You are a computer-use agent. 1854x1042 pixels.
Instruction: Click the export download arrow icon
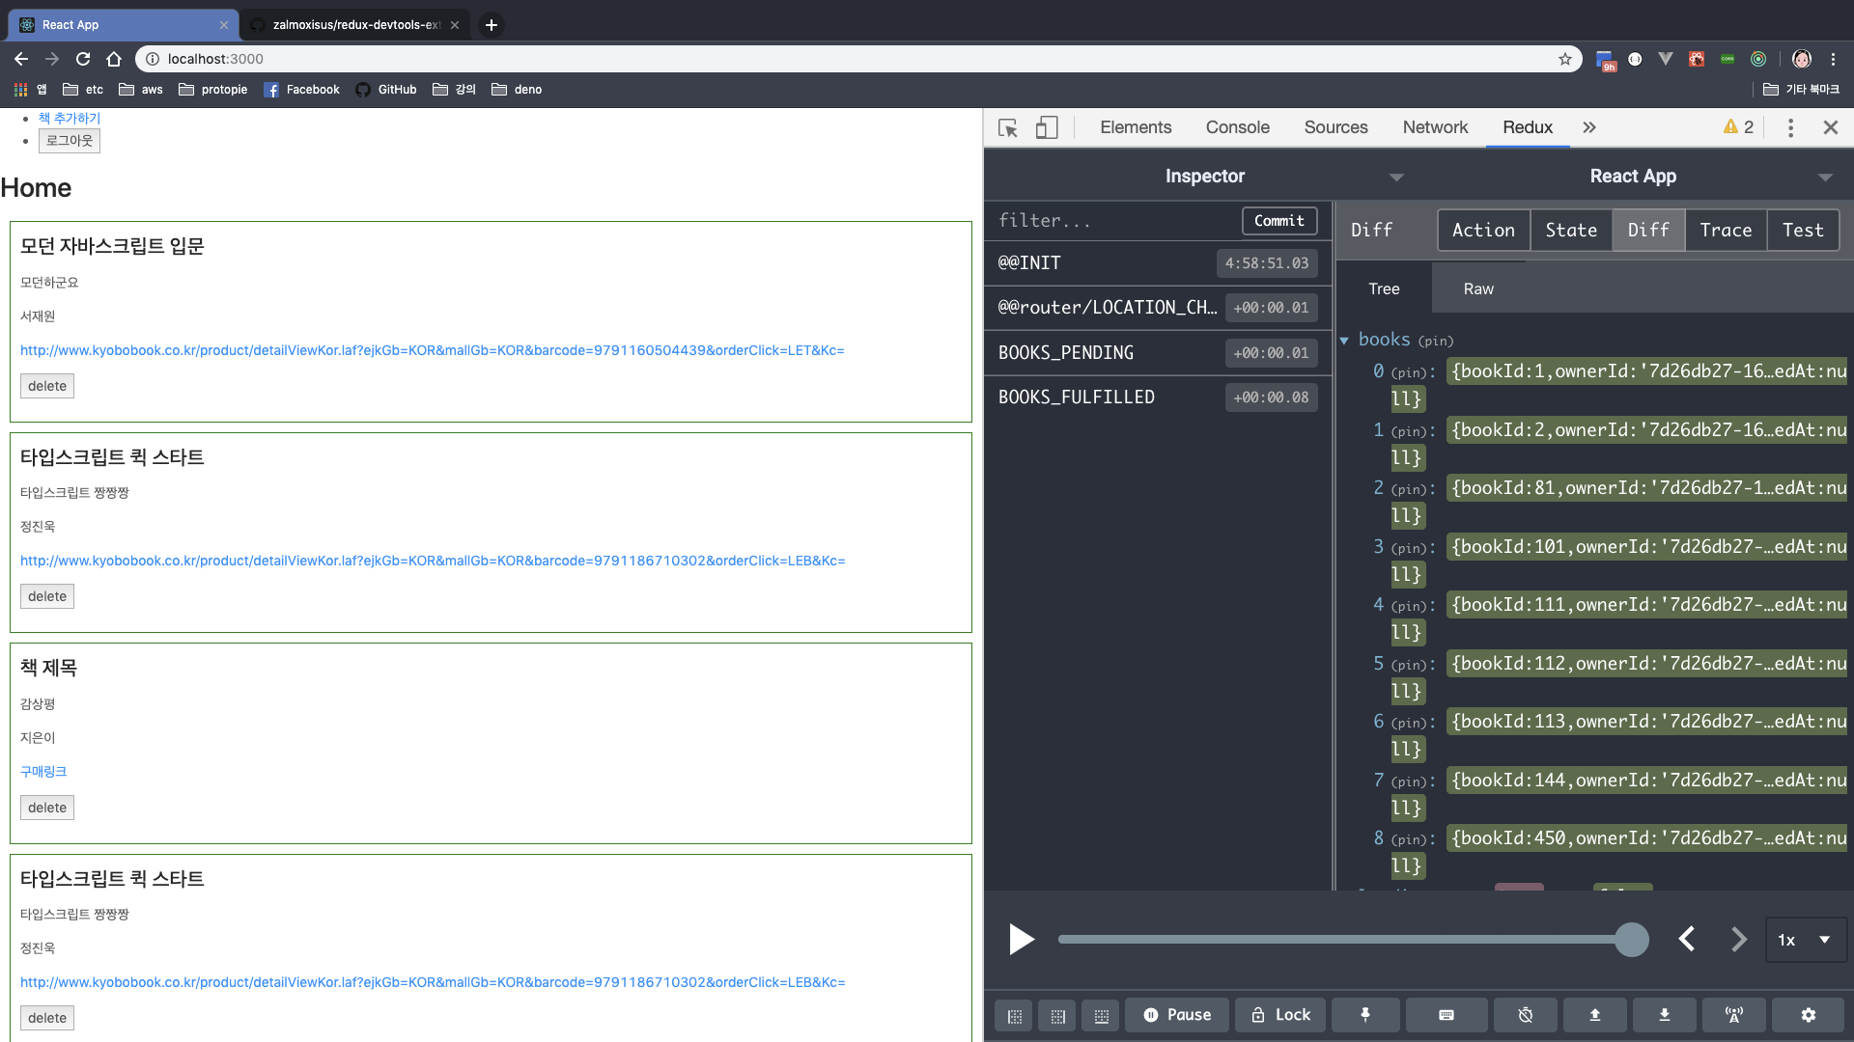[1664, 1015]
